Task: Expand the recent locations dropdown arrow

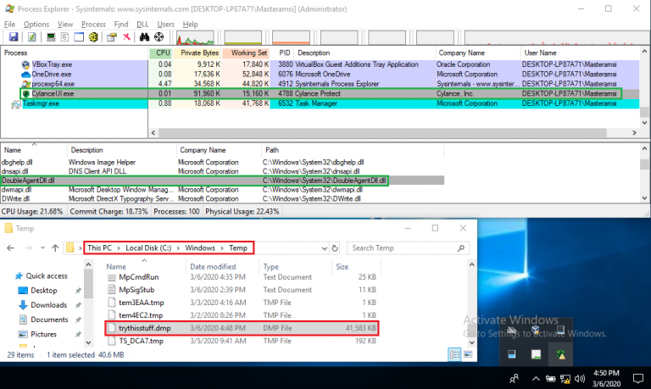Action: [42, 248]
